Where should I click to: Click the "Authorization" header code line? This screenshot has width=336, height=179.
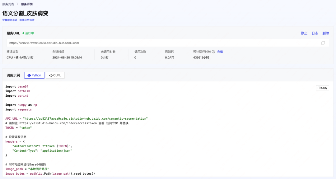[42, 146]
